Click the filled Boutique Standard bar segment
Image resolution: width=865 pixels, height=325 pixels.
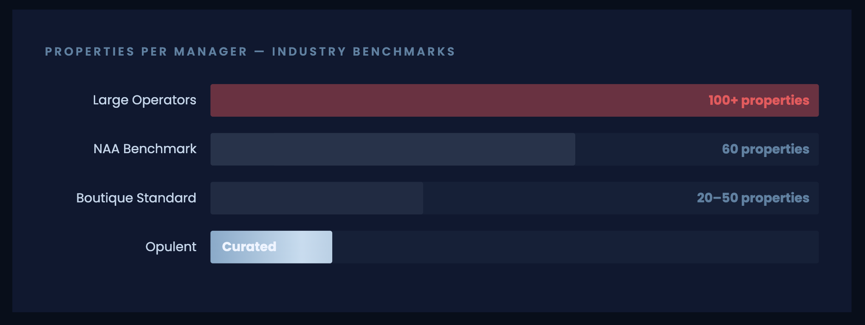tap(317, 198)
